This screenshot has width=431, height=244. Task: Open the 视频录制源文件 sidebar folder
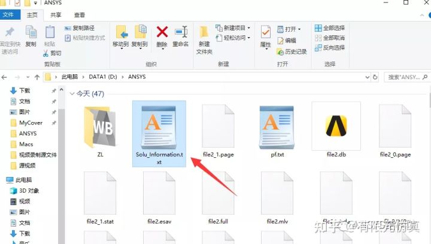click(38, 155)
